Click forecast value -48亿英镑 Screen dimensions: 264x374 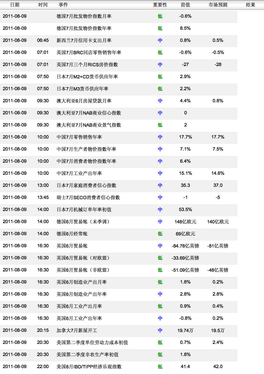tap(218, 270)
